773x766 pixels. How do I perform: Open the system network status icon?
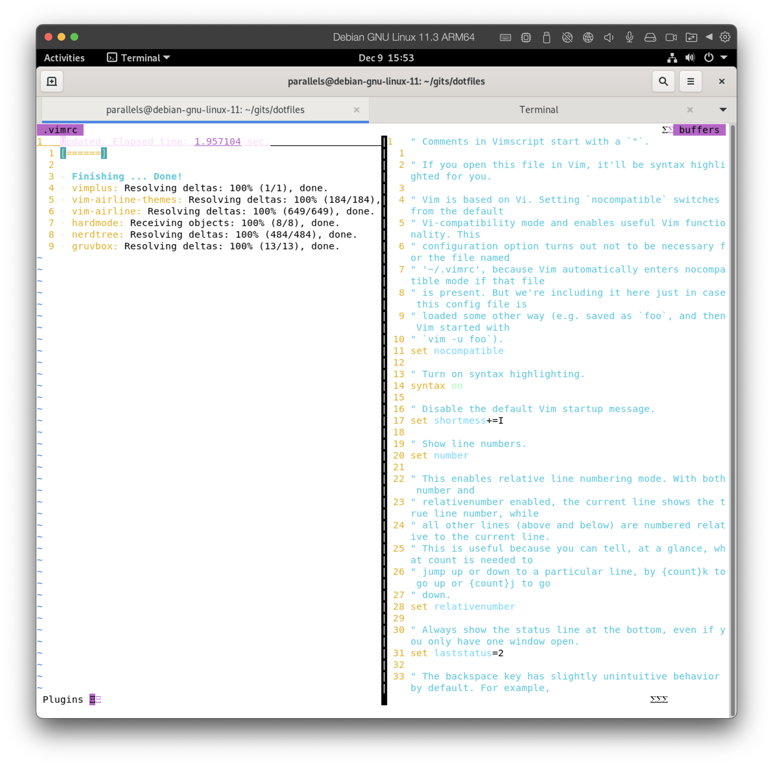(672, 58)
